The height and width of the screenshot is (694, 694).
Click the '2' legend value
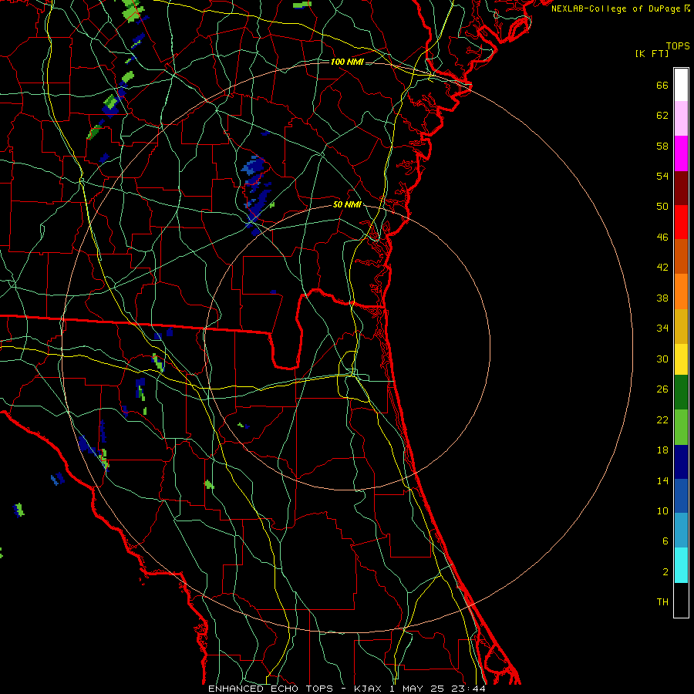tap(665, 572)
